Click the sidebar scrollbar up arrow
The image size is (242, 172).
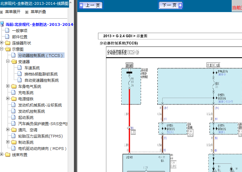pos(70,3)
